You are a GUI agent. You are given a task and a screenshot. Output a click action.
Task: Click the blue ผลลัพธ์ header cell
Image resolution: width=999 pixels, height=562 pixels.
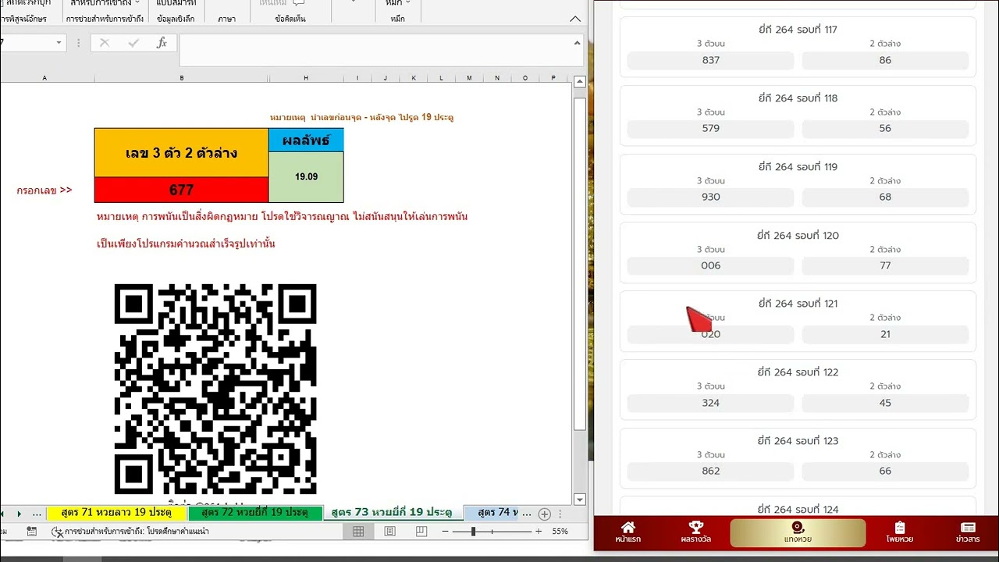[306, 140]
